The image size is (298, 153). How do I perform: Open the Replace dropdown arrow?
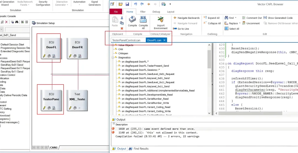[240, 23]
